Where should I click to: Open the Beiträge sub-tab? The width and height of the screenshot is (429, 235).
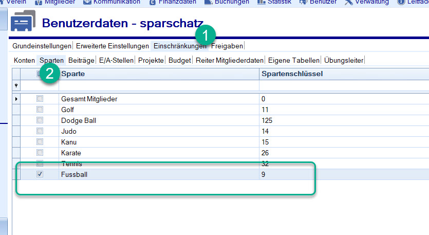pos(81,60)
